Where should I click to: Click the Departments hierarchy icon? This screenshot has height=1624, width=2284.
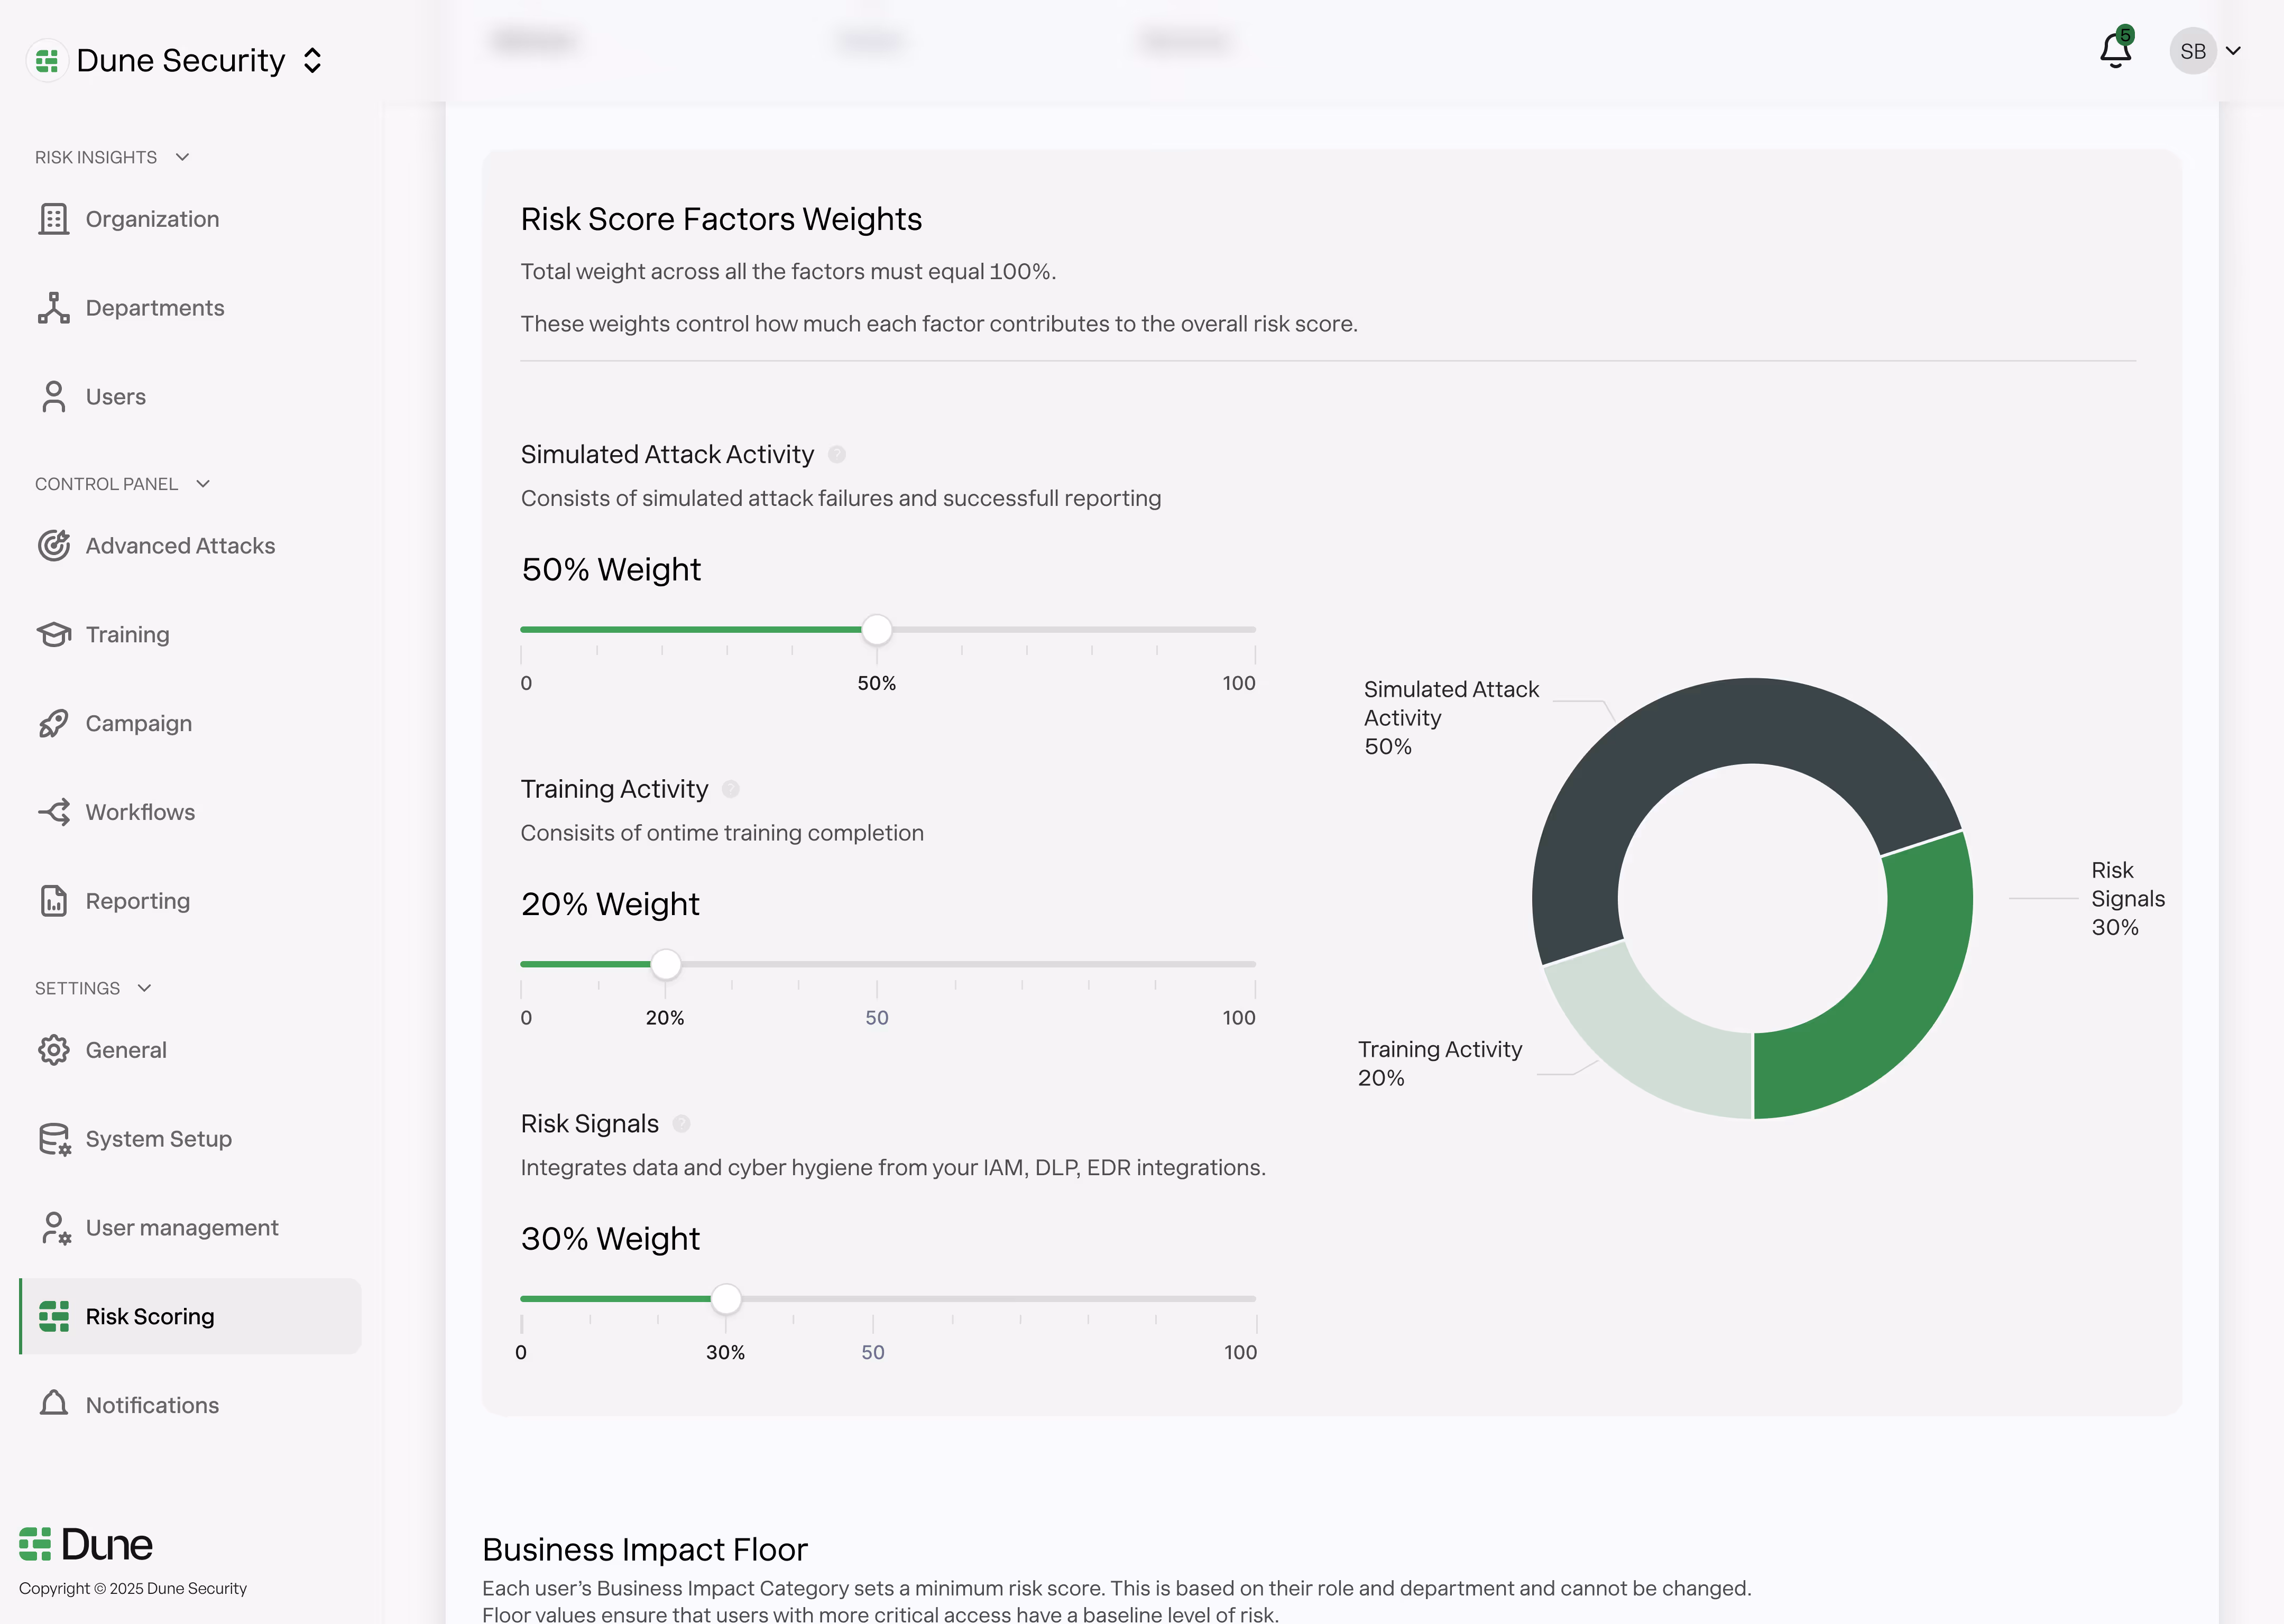[54, 308]
